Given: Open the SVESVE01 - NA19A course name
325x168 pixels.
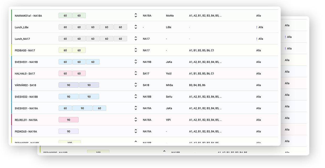Looking at the screenshot, I should point(26,108).
